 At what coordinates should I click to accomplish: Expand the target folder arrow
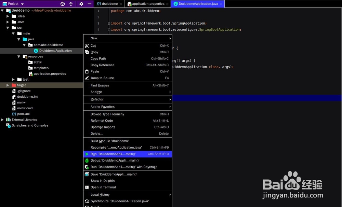8,85
